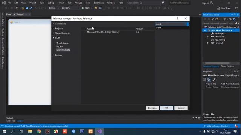Click the Refresh icon in Solution Explorer
Screen dimensions: 241x135
coord(234,19)
